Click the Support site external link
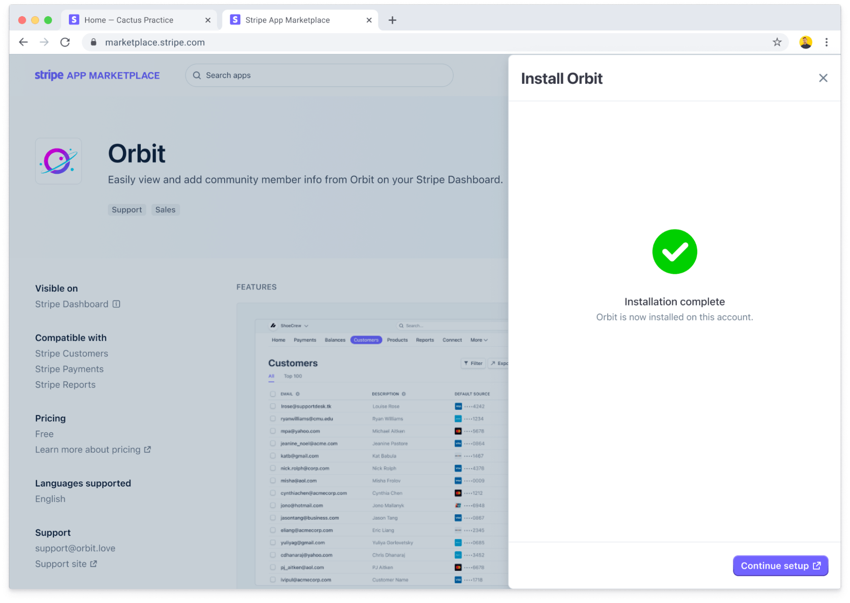Image resolution: width=850 pixels, height=603 pixels. [65, 564]
